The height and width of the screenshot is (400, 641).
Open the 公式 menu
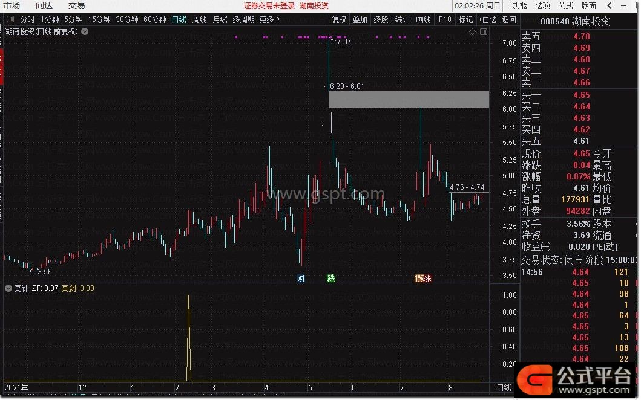click(565, 5)
